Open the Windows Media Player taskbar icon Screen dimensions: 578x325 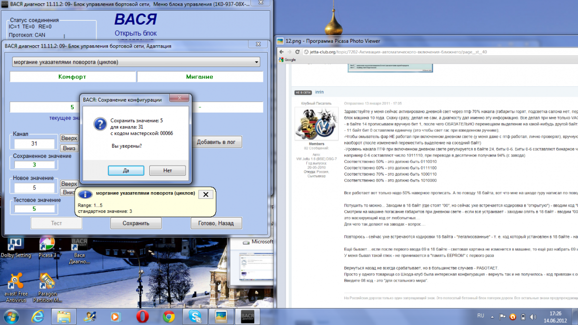click(x=116, y=316)
